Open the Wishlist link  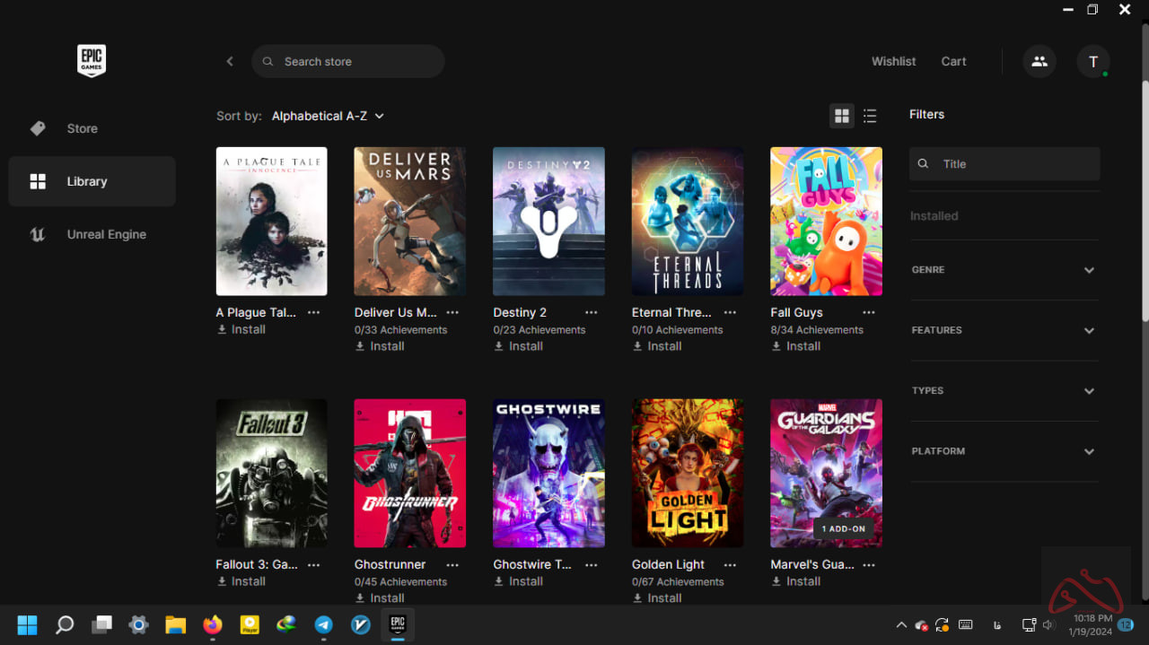point(893,61)
